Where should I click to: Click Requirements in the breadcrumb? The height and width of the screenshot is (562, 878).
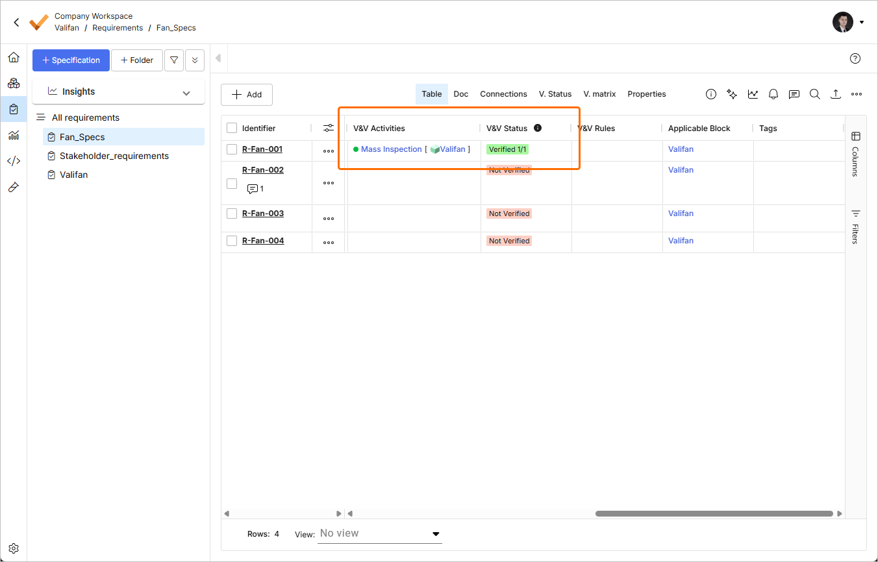(118, 28)
